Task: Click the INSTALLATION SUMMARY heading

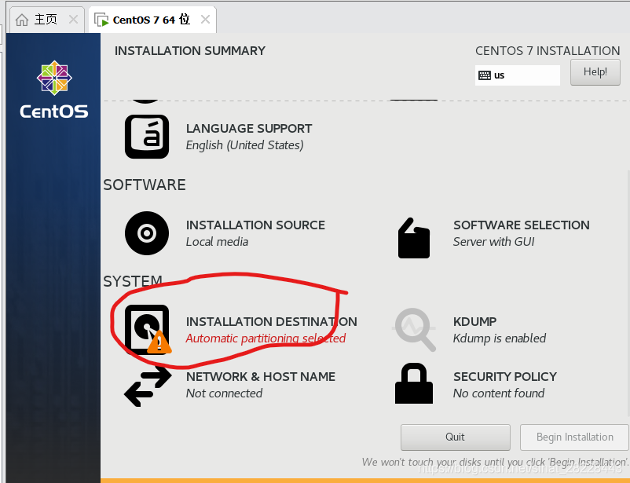Action: coord(190,50)
